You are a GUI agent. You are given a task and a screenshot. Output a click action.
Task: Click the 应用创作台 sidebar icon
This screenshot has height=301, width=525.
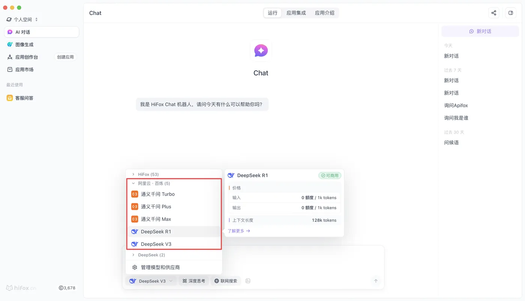click(x=10, y=57)
